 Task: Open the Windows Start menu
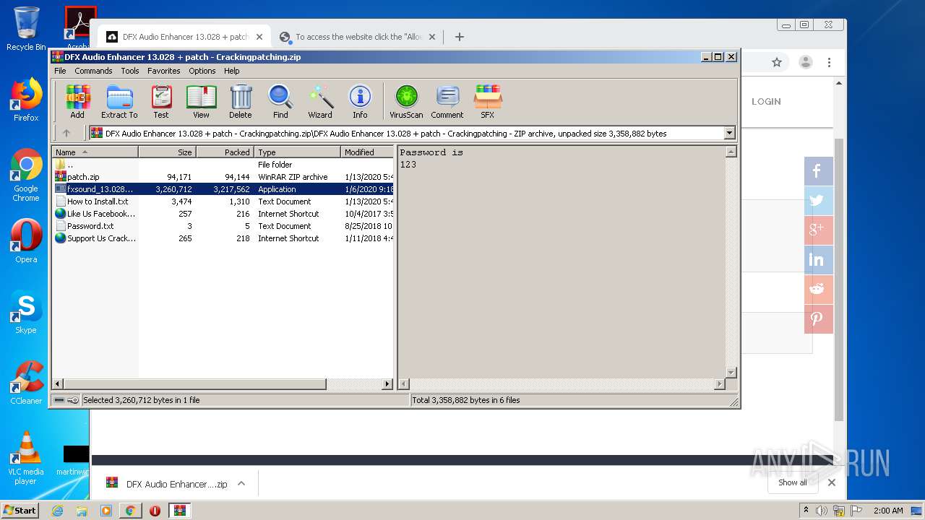pos(20,511)
